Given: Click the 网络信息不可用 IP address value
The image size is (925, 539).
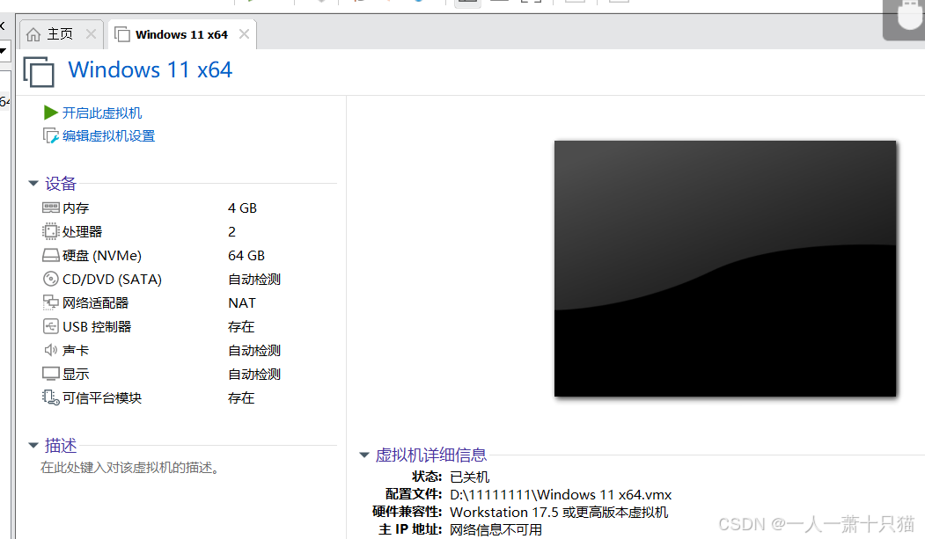Looking at the screenshot, I should coord(496,529).
